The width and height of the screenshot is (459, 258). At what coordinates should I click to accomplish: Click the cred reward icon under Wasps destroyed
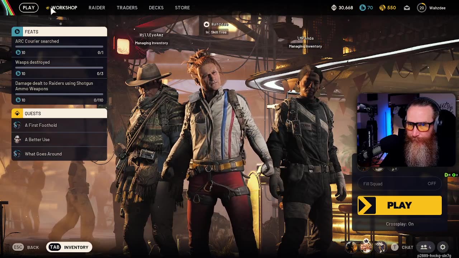coord(18,73)
